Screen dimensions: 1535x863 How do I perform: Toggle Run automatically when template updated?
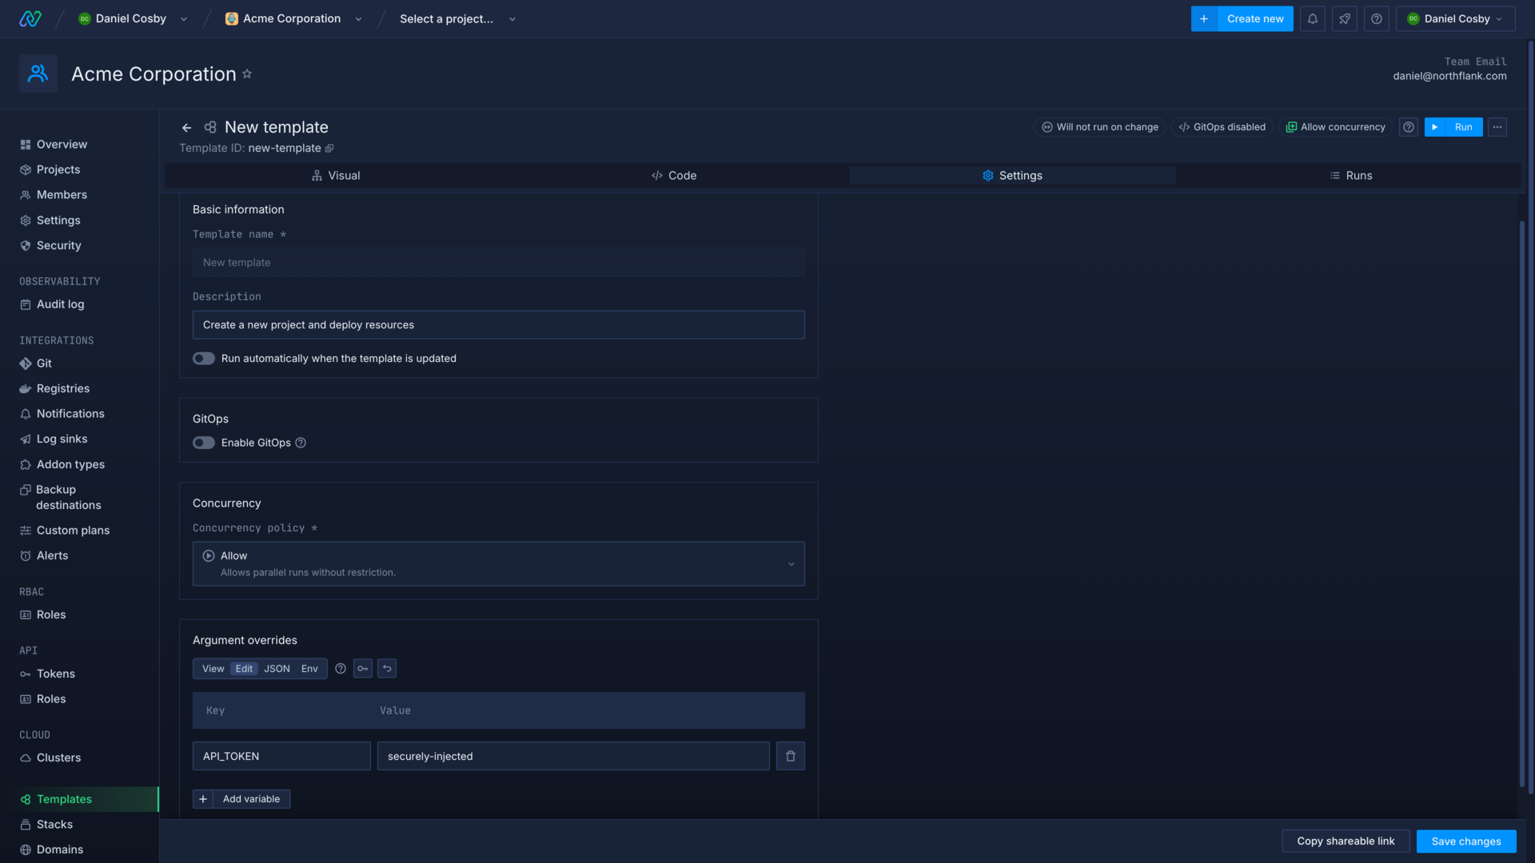(x=204, y=358)
